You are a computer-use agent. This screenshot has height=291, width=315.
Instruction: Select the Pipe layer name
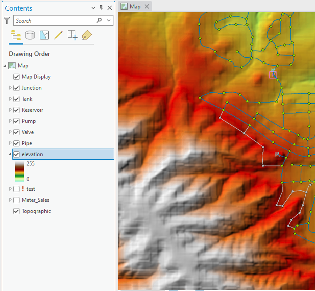(x=27, y=143)
